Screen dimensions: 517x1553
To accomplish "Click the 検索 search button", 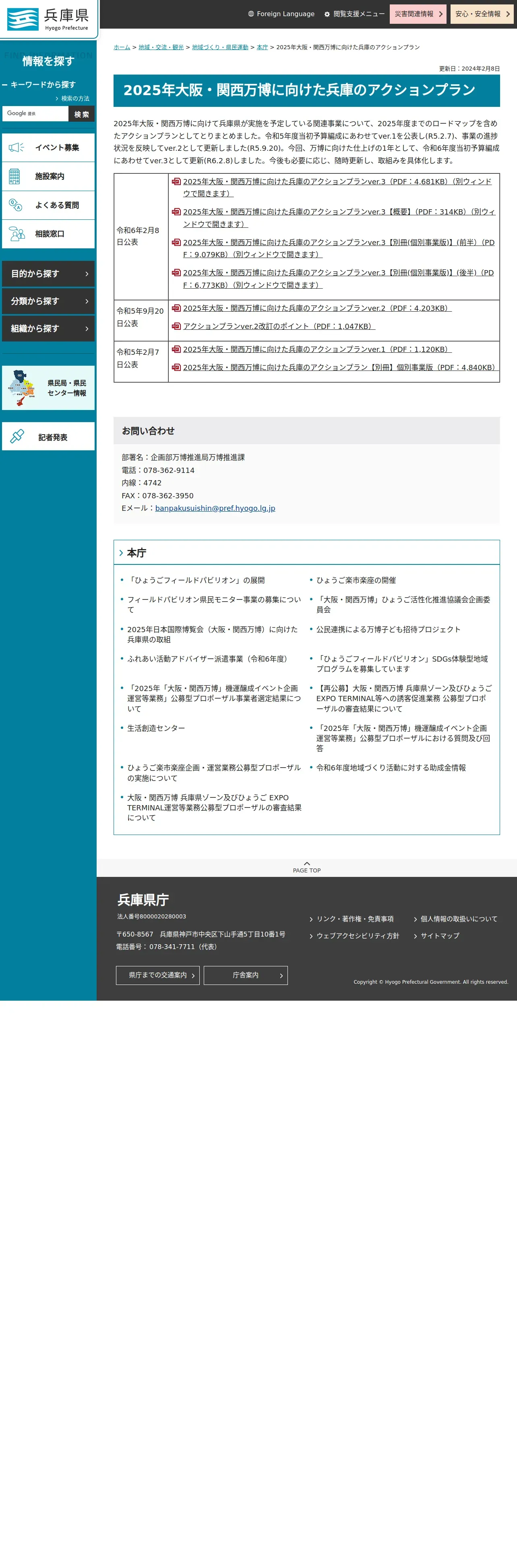I will tap(81, 114).
